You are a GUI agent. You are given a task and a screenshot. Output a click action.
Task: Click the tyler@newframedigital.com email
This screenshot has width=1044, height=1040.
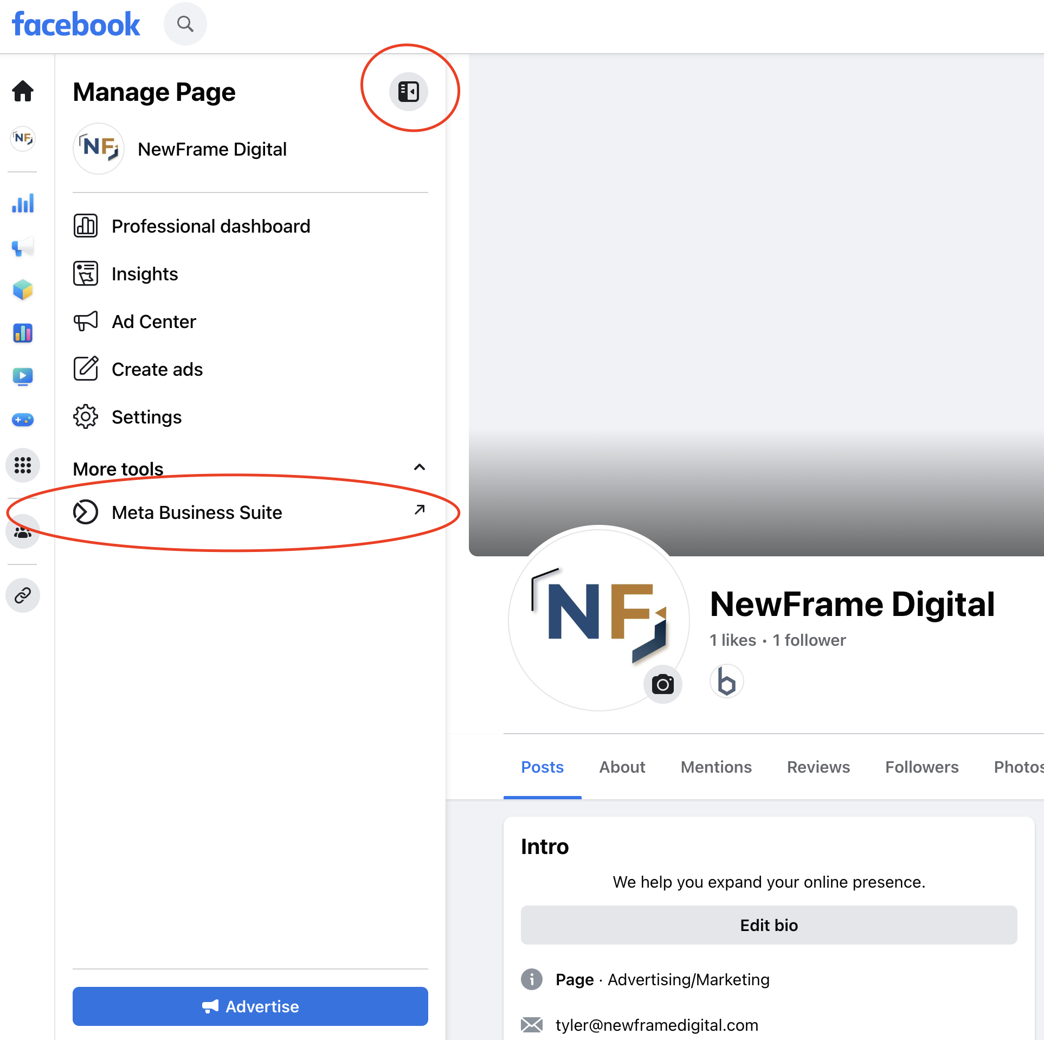pos(657,1025)
